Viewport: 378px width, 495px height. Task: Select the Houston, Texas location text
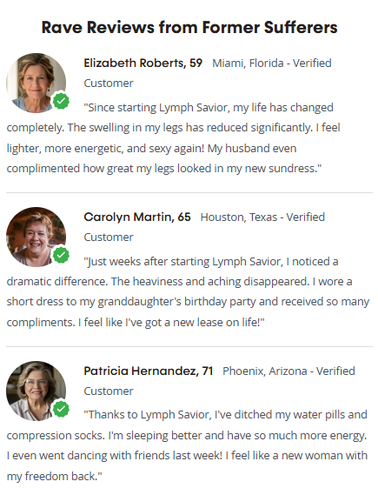(239, 217)
